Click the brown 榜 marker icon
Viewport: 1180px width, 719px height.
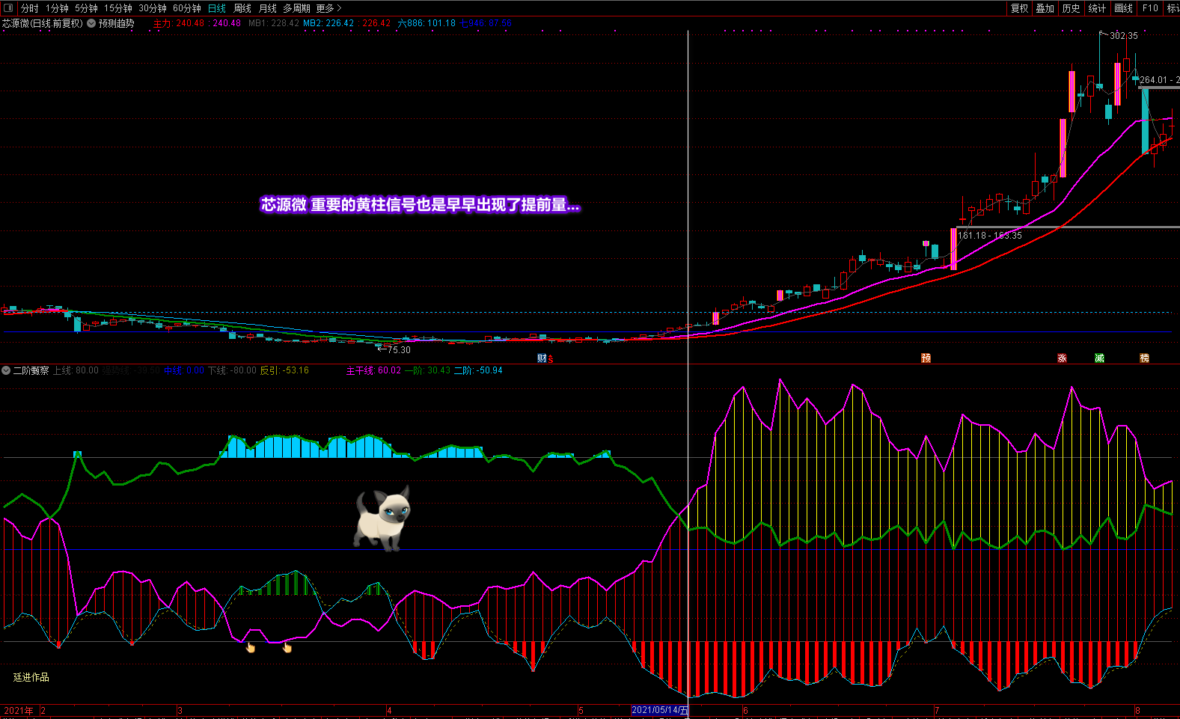pos(1144,358)
